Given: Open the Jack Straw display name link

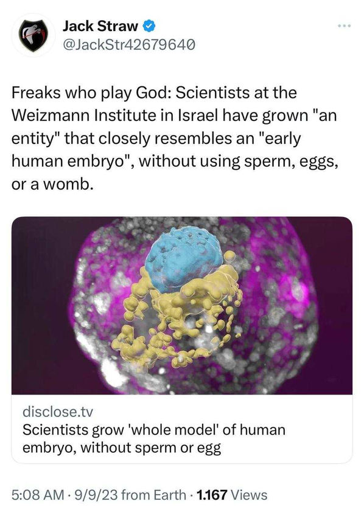Looking at the screenshot, I should click(100, 26).
